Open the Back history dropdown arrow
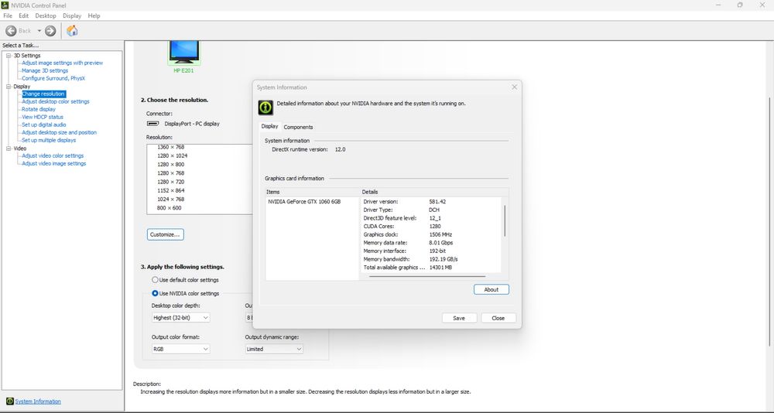 39,31
